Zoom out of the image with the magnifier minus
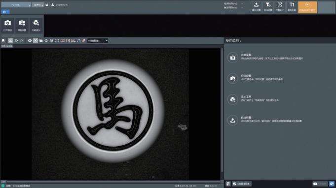336x188 pixels. 51,40
